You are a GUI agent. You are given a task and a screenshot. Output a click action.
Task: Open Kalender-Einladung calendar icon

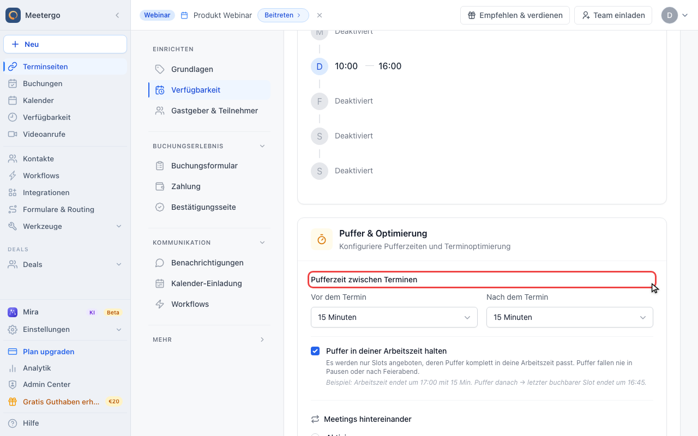tap(160, 283)
